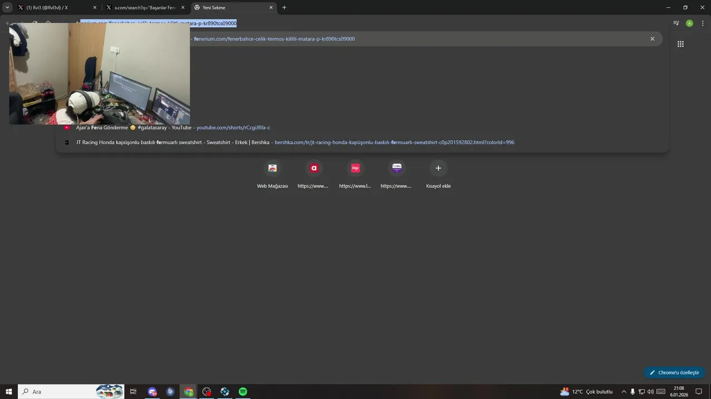The width and height of the screenshot is (711, 399).
Task: Click the address bar URL text
Action: click(158, 23)
